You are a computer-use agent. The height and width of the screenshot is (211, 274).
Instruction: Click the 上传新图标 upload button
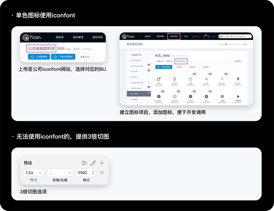click(39, 57)
